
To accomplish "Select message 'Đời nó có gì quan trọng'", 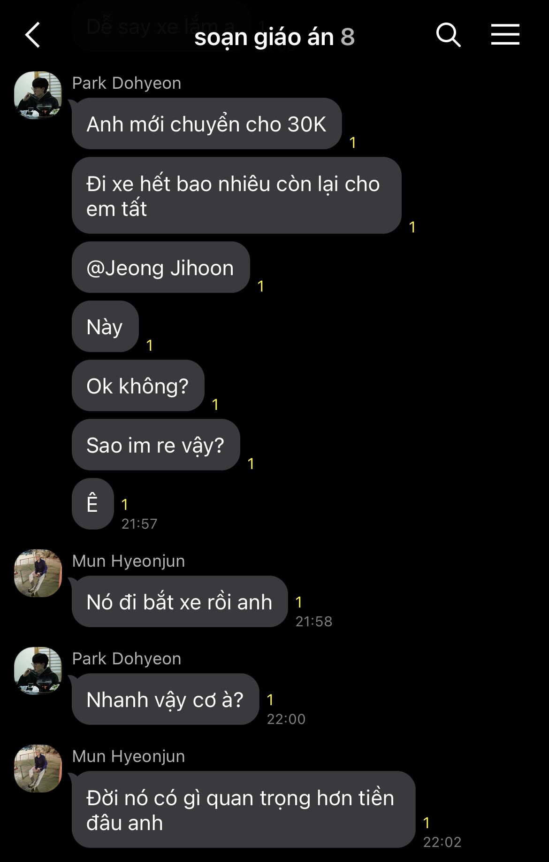I will point(244,809).
